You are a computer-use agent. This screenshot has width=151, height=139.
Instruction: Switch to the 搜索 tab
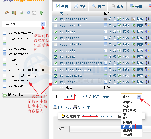pos(98,6)
